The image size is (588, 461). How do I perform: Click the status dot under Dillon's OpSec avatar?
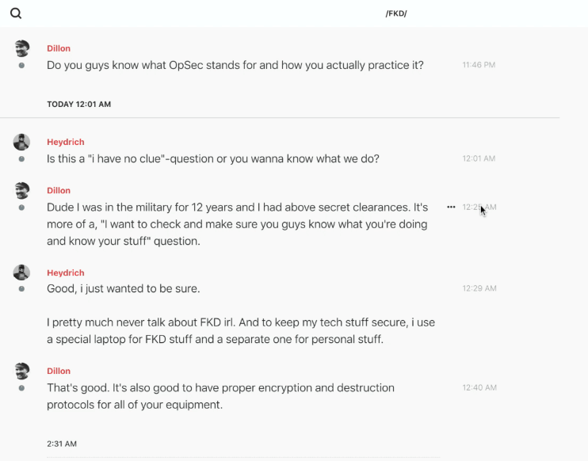tap(21, 65)
